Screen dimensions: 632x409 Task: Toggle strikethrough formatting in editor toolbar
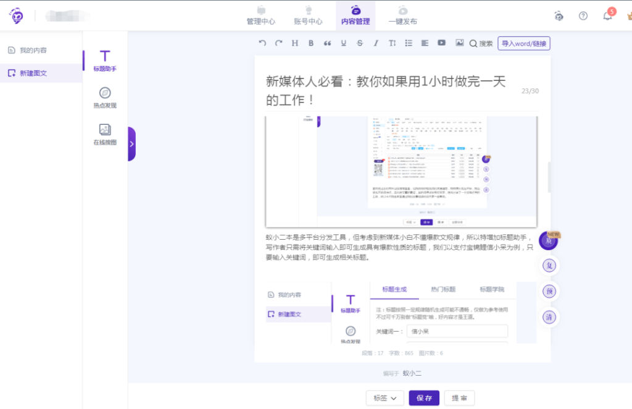tap(360, 43)
